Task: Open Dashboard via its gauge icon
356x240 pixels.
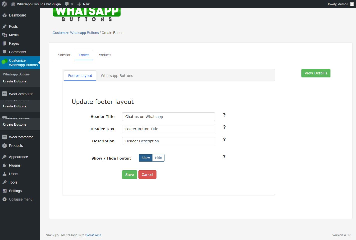Action: [x=5, y=15]
